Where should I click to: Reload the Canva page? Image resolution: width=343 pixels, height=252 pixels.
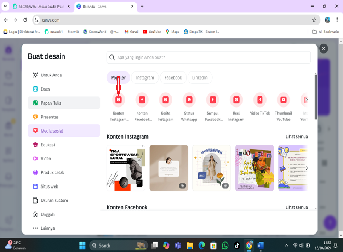[25, 20]
